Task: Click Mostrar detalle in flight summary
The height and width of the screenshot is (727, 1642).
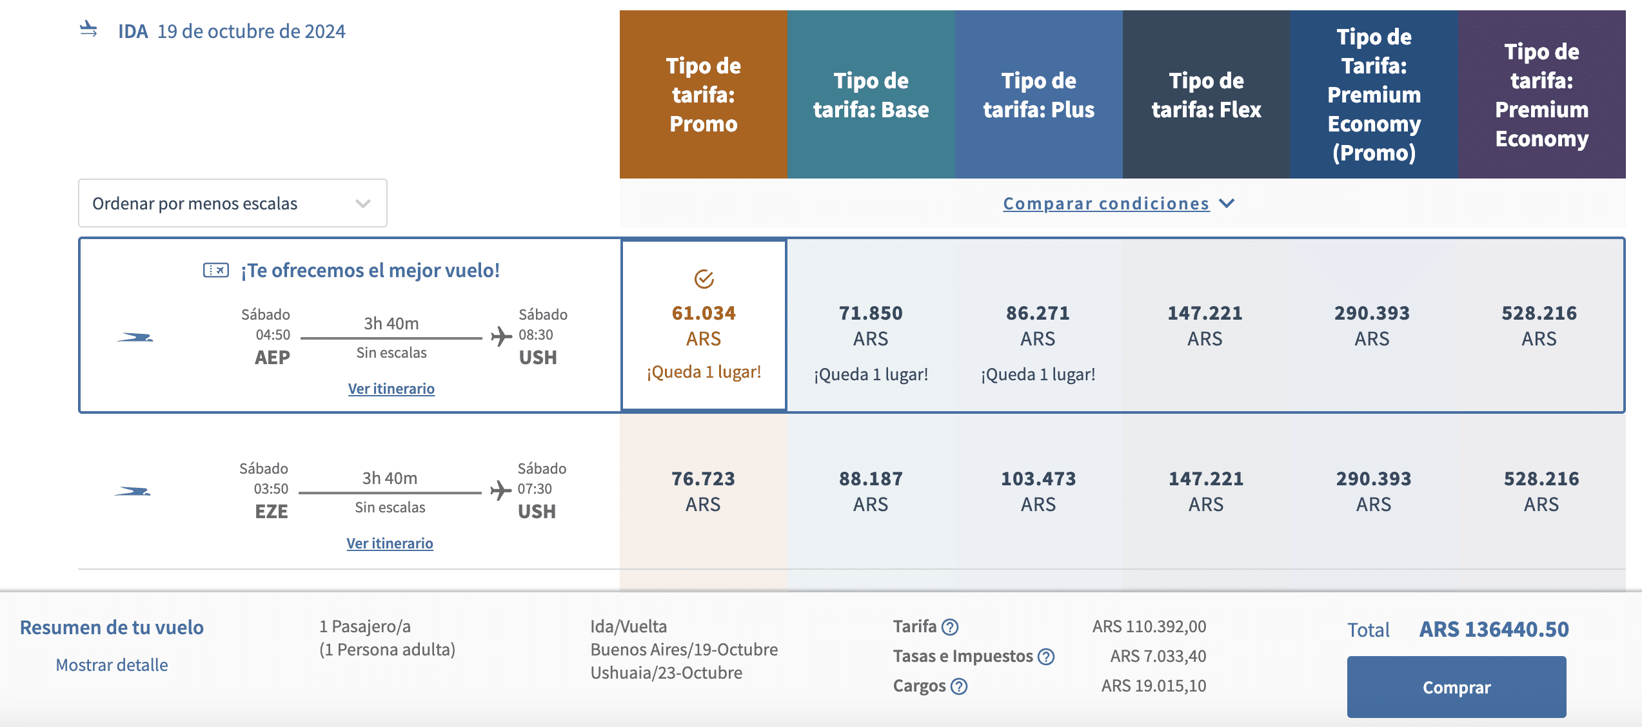Action: tap(112, 665)
